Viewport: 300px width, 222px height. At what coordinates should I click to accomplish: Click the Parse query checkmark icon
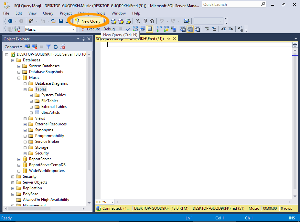click(128, 29)
